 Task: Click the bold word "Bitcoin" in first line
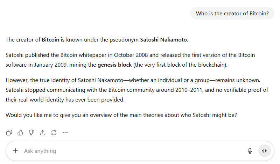[x=50, y=40]
